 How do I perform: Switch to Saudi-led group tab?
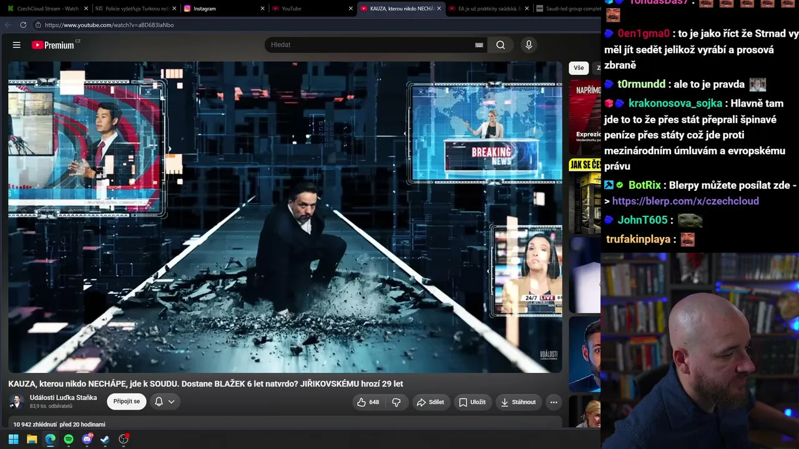click(567, 9)
